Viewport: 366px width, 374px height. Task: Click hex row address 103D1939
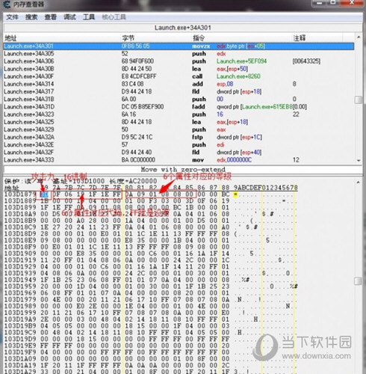[20, 273]
